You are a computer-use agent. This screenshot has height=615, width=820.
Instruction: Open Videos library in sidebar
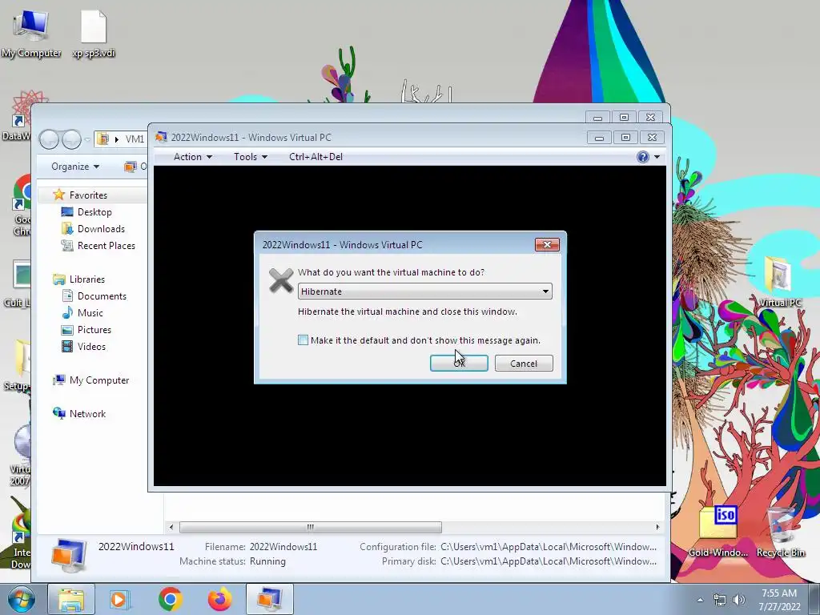91,346
